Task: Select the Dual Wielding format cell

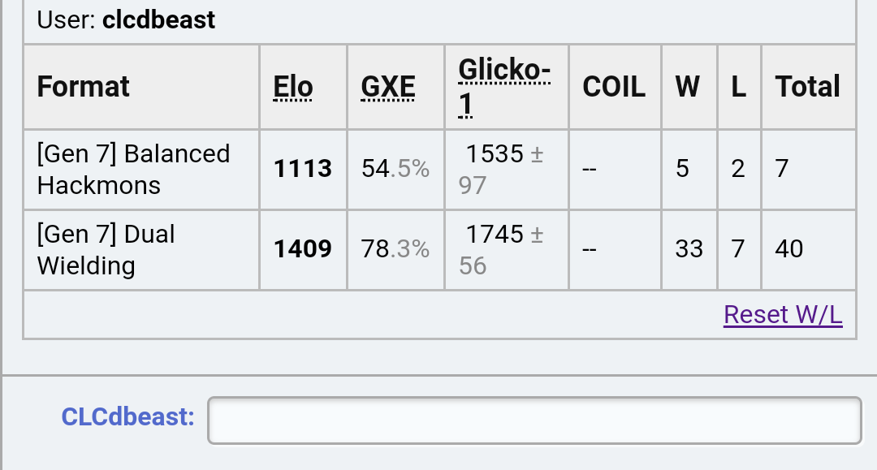Action: 106,249
